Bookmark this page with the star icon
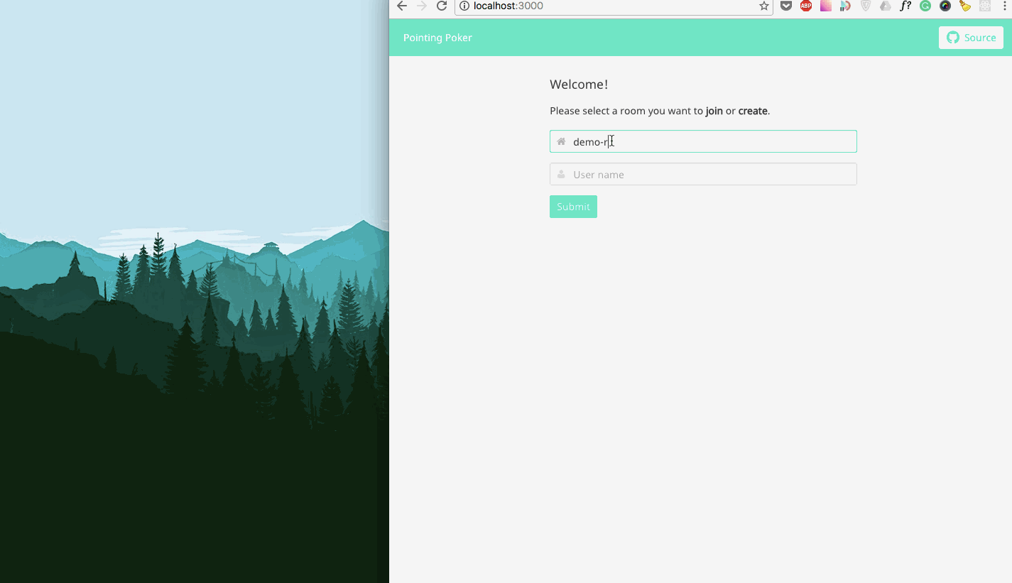The height and width of the screenshot is (583, 1012). tap(764, 6)
